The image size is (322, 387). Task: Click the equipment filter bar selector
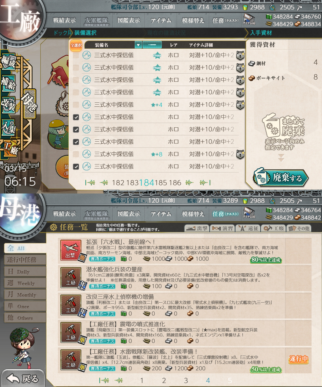click(x=152, y=45)
